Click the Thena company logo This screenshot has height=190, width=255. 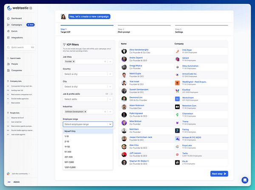click(177, 123)
